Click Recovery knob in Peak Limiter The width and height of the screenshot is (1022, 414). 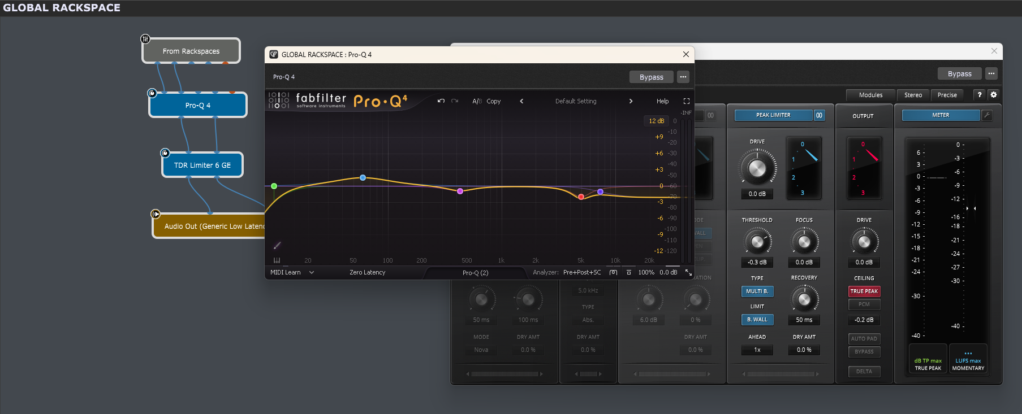coord(804,299)
